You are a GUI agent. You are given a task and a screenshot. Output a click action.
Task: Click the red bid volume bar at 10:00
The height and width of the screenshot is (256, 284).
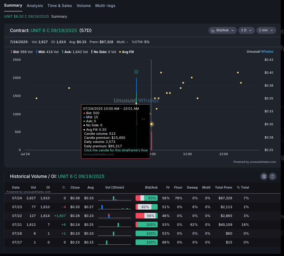pos(152,141)
